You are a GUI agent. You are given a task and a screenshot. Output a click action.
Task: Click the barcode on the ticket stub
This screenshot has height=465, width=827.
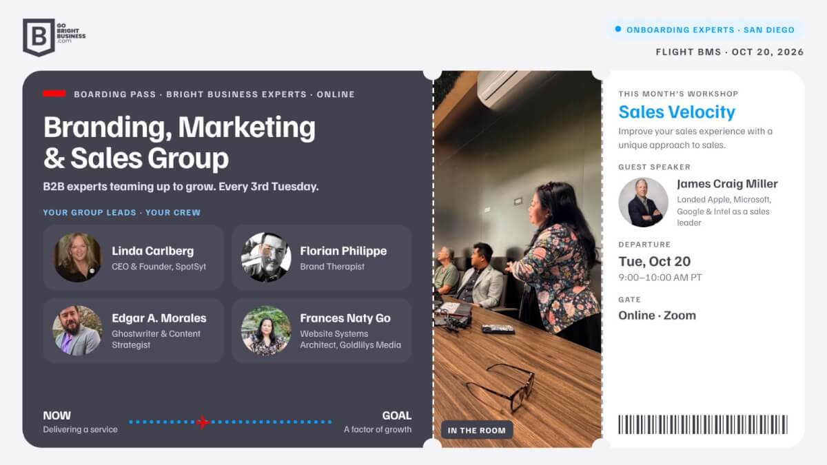703,424
